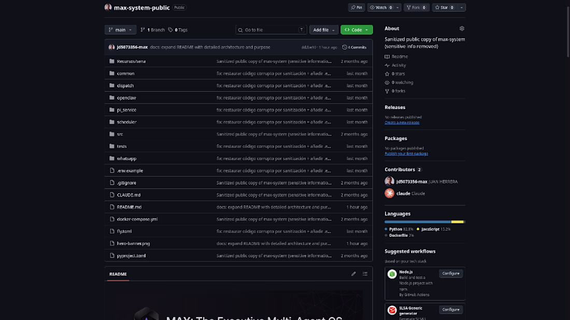Click the whatsapp folder icon
The width and height of the screenshot is (570, 320).
click(111, 158)
